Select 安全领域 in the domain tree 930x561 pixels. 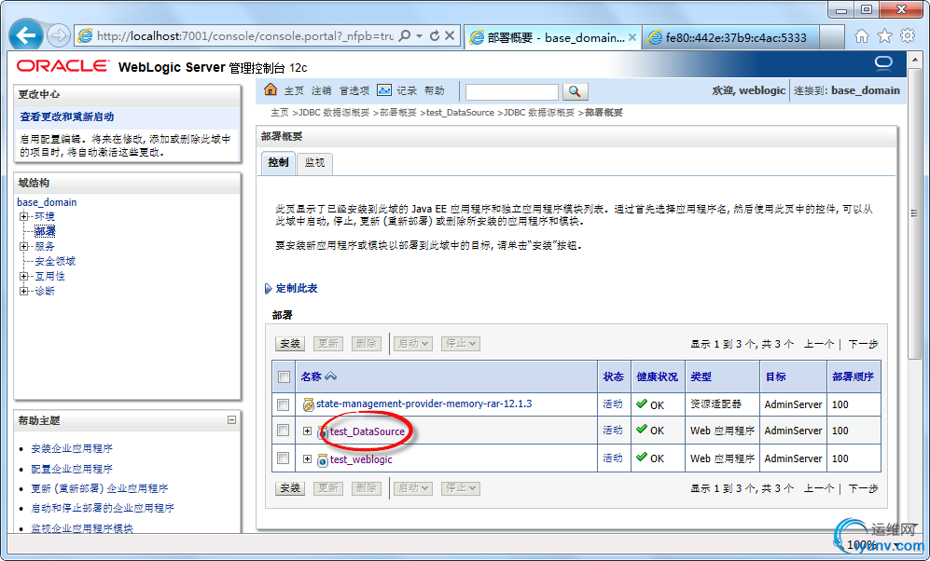55,261
